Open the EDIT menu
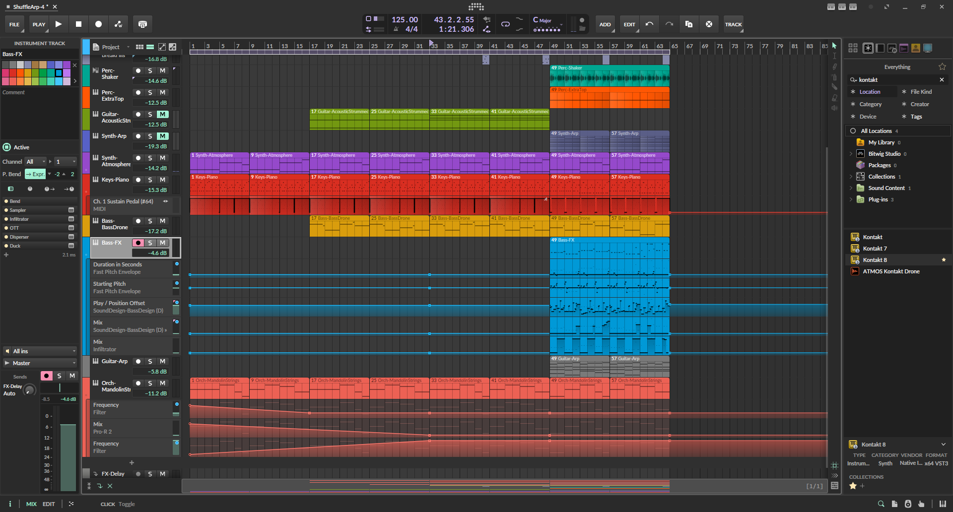 click(629, 24)
